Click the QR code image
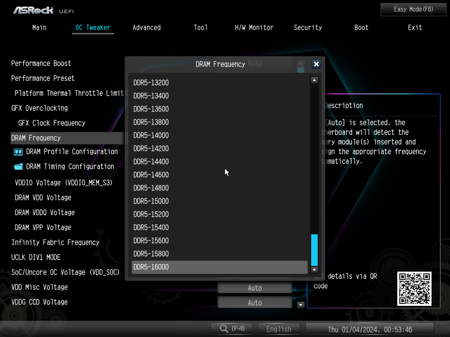The height and width of the screenshot is (337, 450). [414, 289]
